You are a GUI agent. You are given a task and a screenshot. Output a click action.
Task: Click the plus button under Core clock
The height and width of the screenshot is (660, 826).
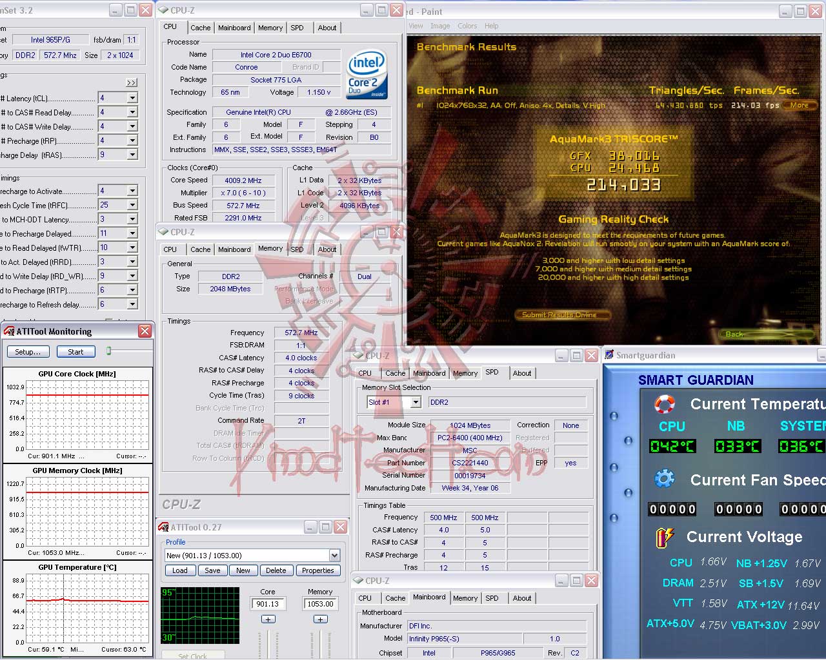click(268, 619)
